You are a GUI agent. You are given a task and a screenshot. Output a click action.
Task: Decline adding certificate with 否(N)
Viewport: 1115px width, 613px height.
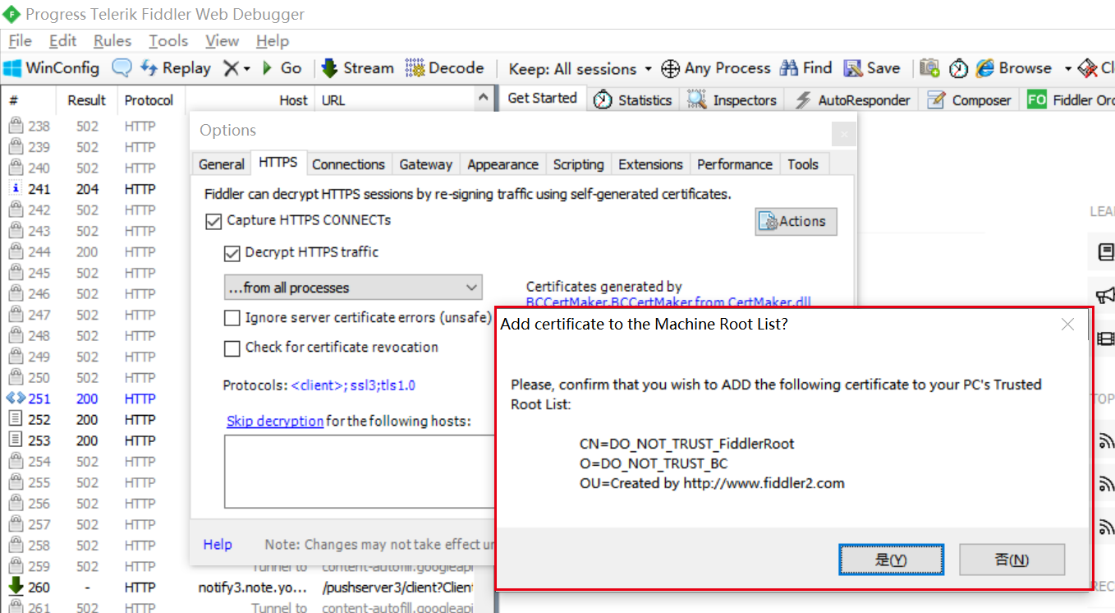click(x=1012, y=560)
